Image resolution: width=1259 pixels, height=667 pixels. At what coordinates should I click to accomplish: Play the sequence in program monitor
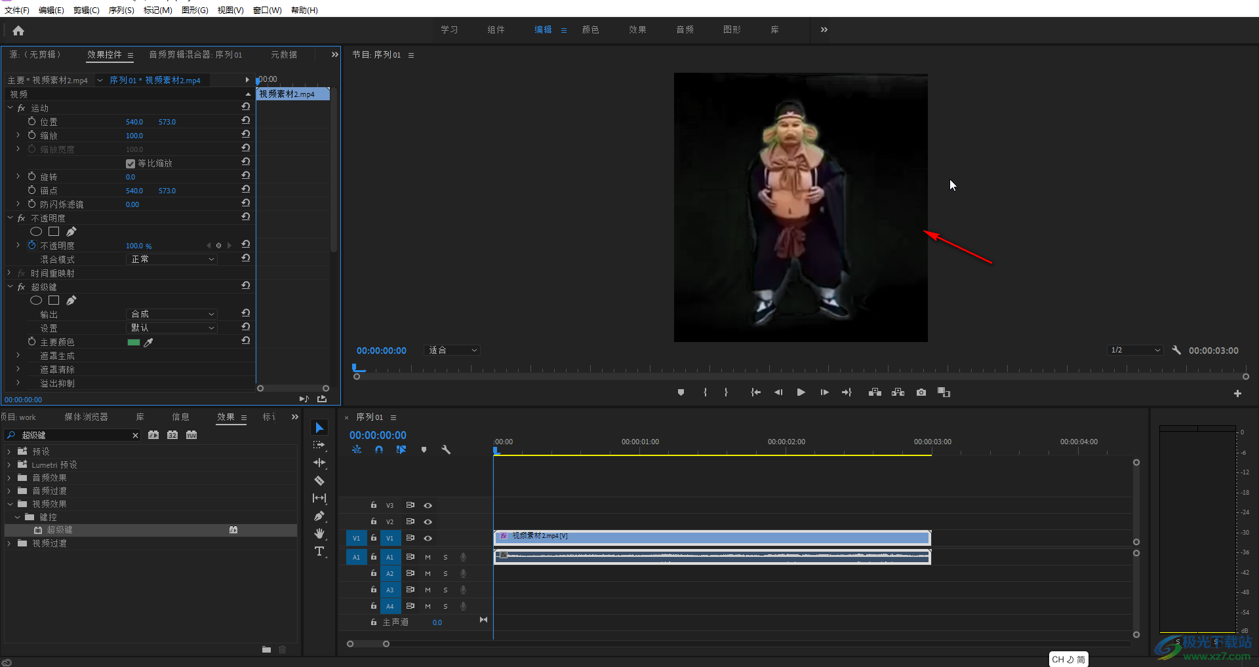click(x=801, y=392)
